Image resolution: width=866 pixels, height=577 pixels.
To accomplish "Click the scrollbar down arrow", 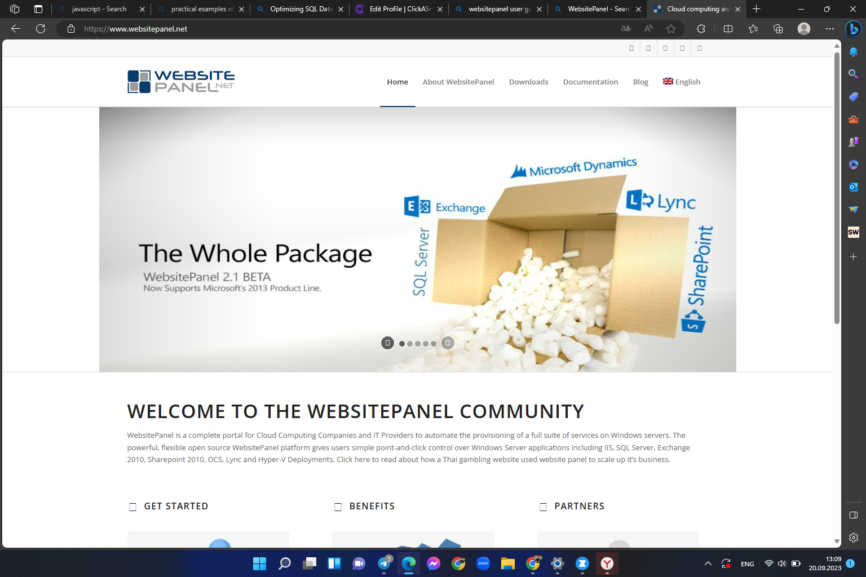I will [837, 541].
